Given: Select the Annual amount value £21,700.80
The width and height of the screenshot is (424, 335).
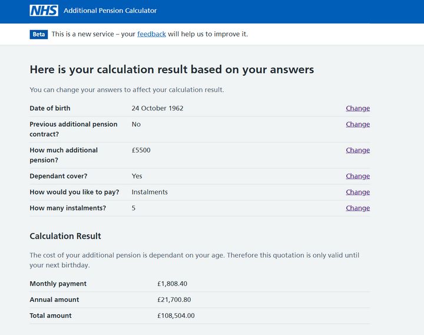Looking at the screenshot, I should pyautogui.click(x=174, y=300).
